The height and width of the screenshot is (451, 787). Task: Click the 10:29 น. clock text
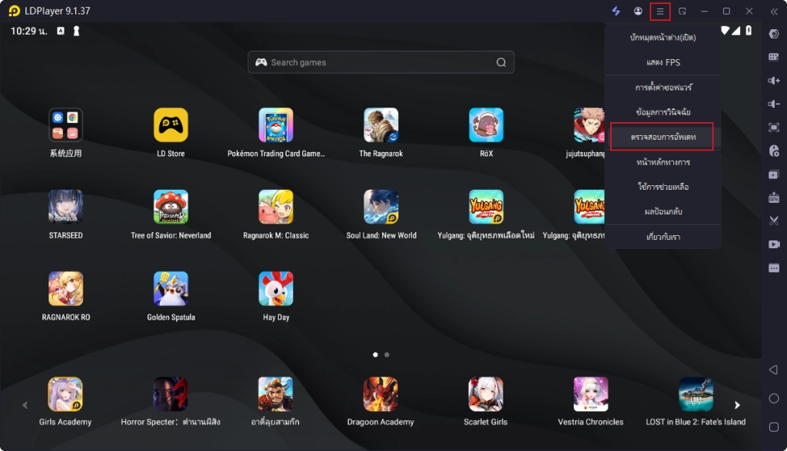(x=29, y=31)
